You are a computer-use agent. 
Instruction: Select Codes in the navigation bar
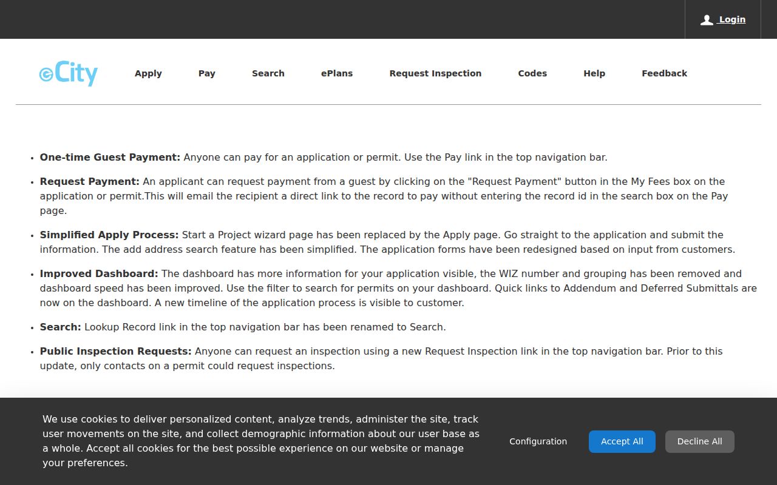coord(532,73)
